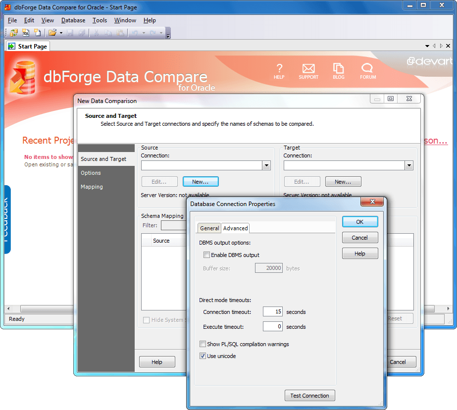Screen dimensions: 457x410
Task: Click the Save All toolbar icon
Action: click(x=82, y=33)
